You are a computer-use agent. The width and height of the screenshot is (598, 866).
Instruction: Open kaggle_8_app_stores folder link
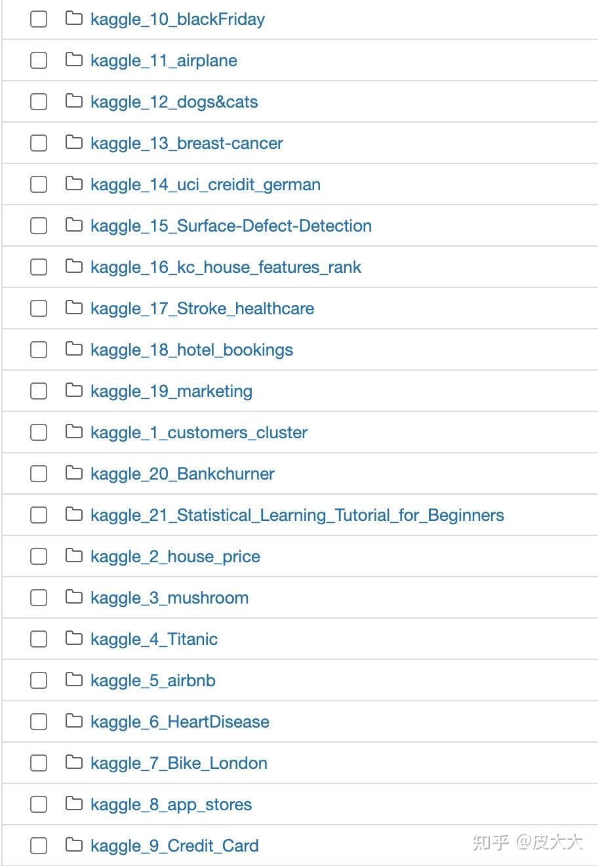coord(172,804)
